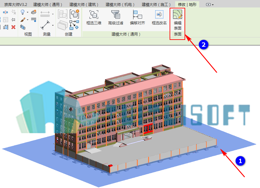Image resolution: width=260 pixels, height=188 pixels.
Task: Click the red X Delete icon
Action: tap(13, 27)
